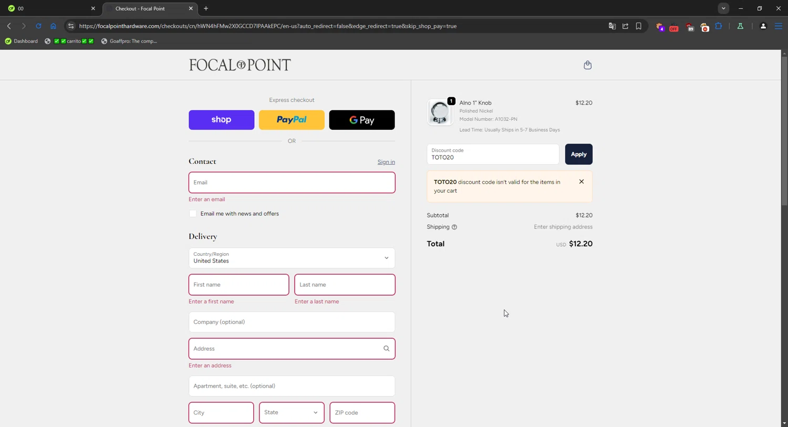Choose G Pay express checkout
This screenshot has width=788, height=427.
point(362,120)
